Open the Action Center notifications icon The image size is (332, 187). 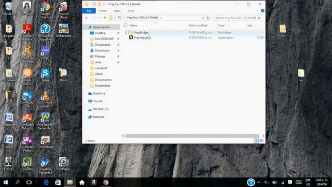290,182
